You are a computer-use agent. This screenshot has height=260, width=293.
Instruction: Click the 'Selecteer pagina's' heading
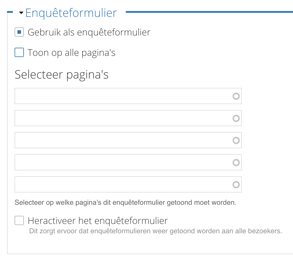coord(61,75)
